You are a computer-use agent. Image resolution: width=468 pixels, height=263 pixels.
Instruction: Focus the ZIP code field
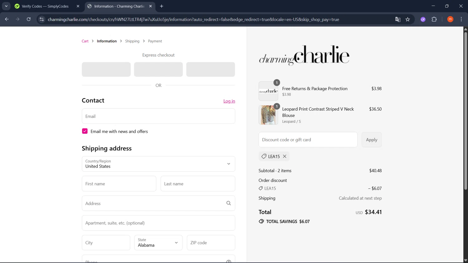click(211, 243)
